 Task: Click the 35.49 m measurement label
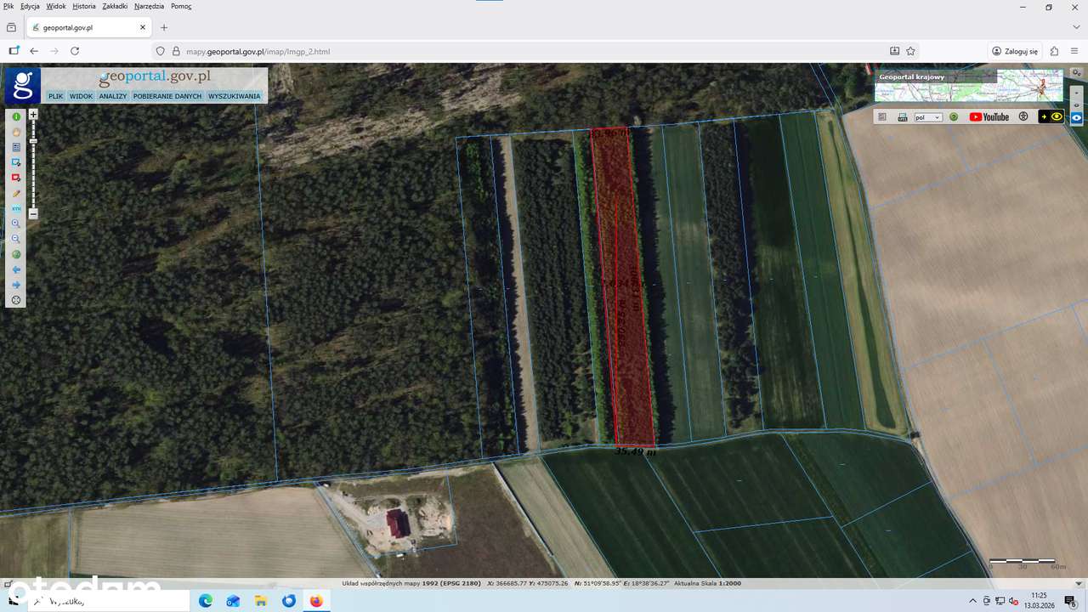635,451
